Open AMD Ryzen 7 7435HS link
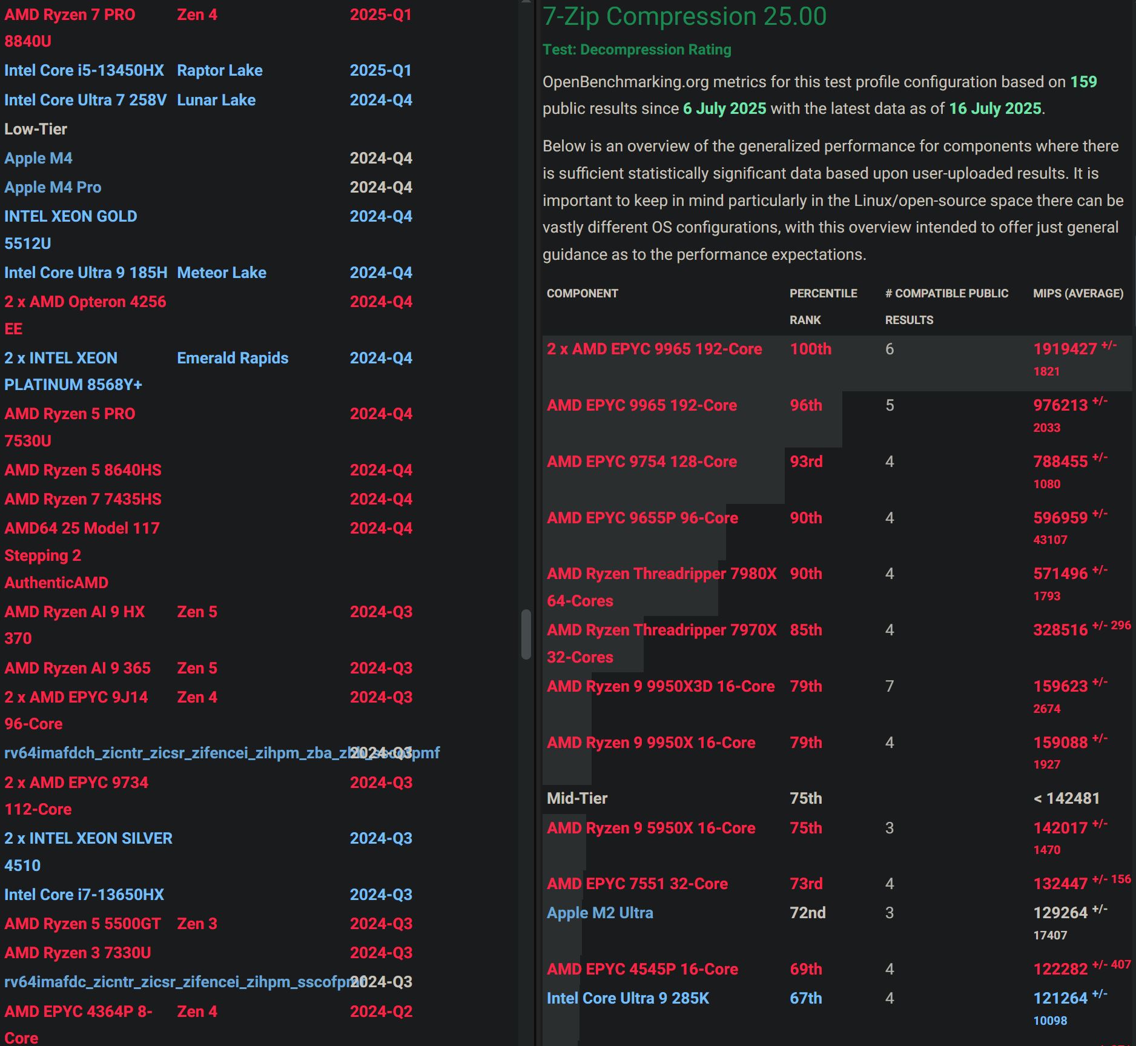1136x1046 pixels. pyautogui.click(x=83, y=499)
